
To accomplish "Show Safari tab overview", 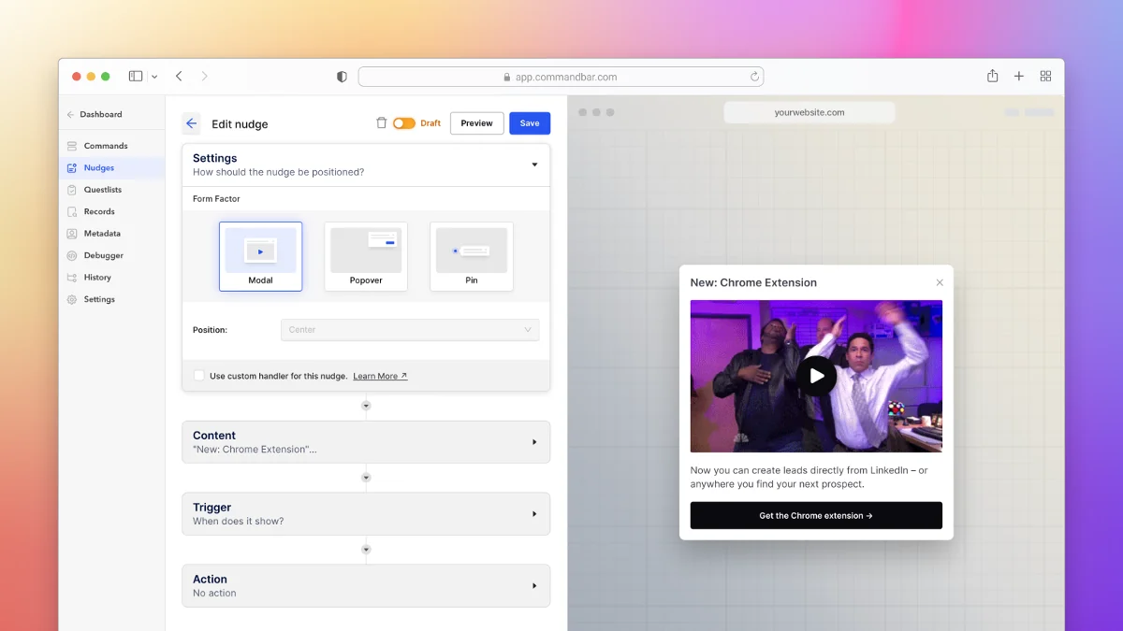I will coord(1045,77).
